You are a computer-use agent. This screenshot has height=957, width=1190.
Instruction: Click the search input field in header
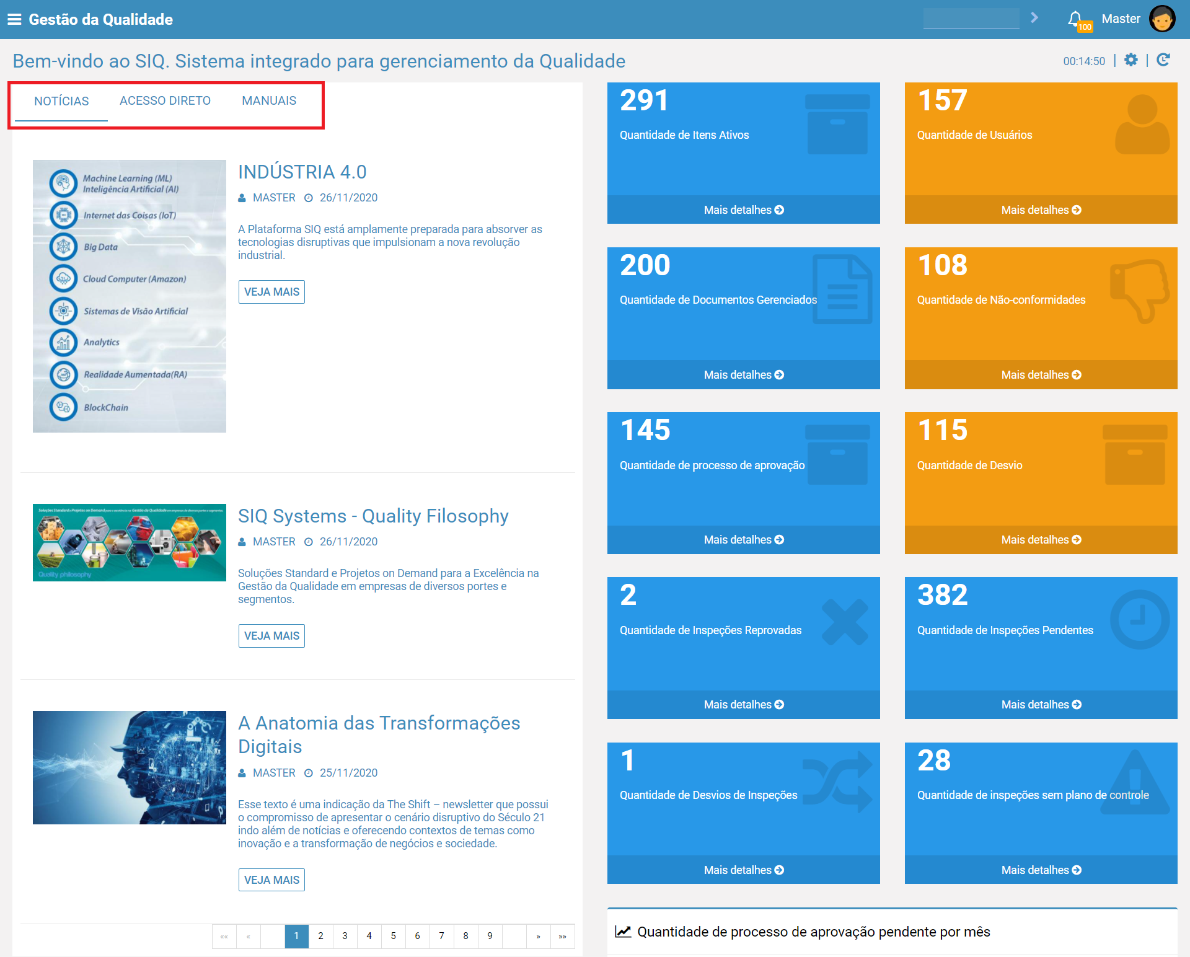coord(971,19)
